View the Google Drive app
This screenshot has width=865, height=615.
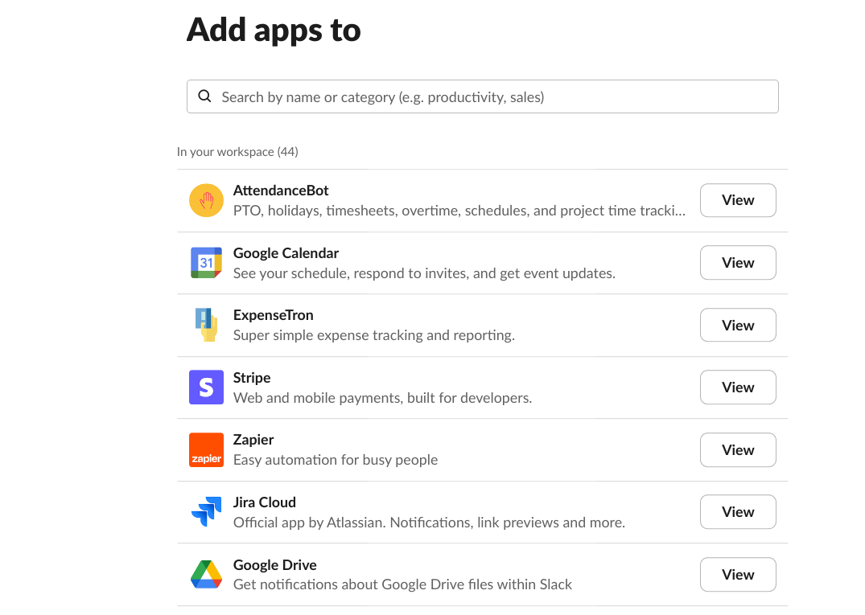pyautogui.click(x=738, y=575)
